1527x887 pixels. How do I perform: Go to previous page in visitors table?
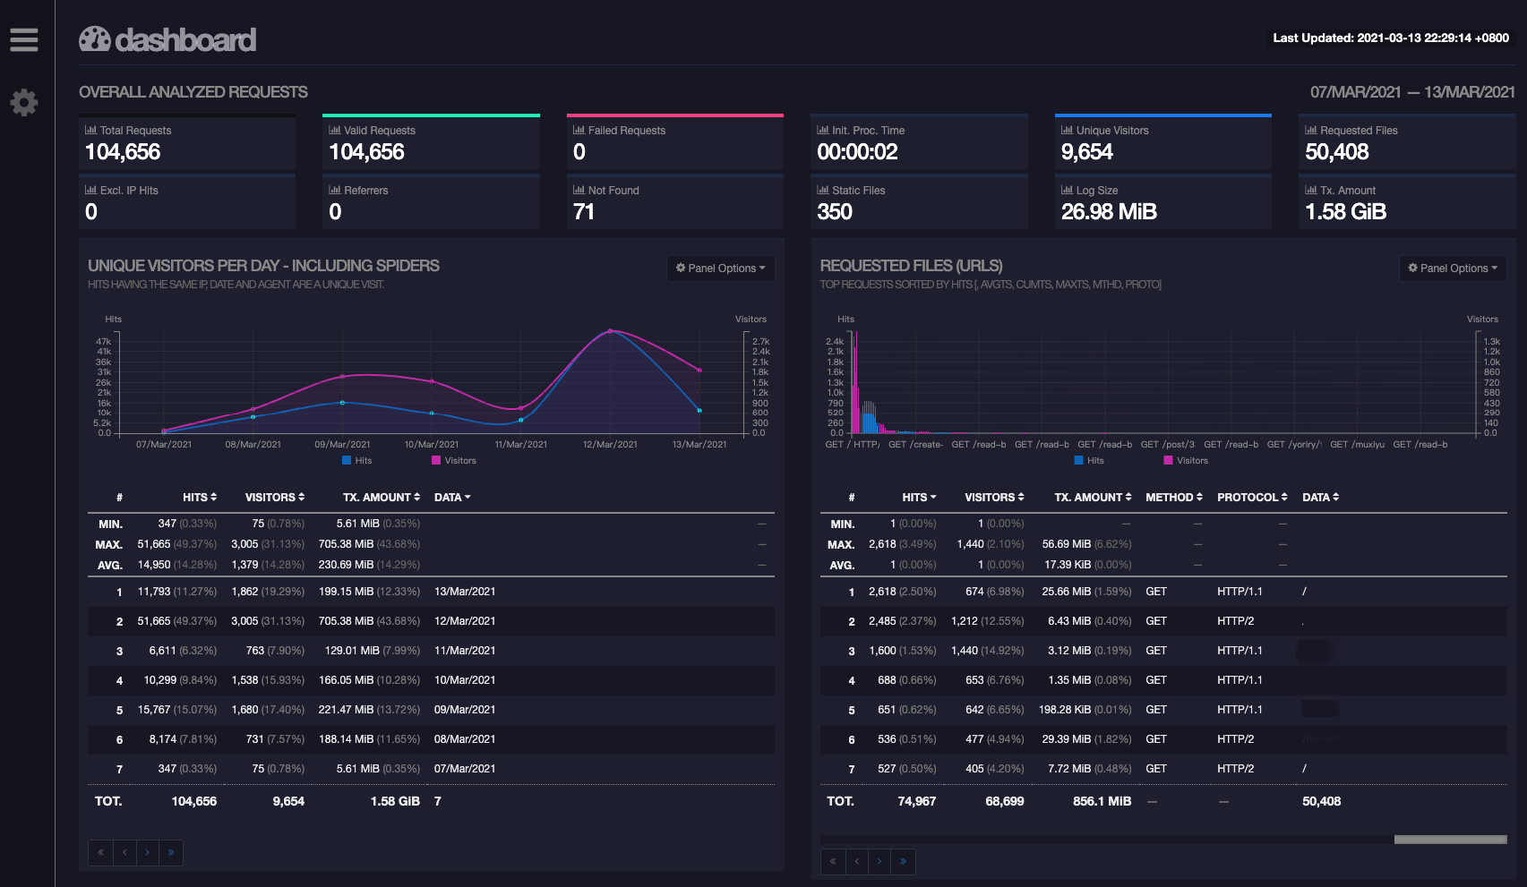pos(124,852)
